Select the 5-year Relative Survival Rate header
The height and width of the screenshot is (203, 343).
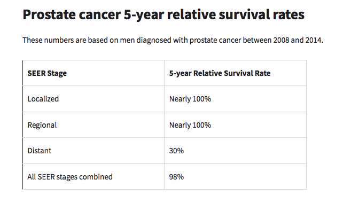click(x=220, y=73)
